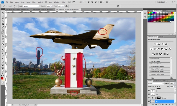The width and height of the screenshot is (177, 106).
Task: Add a Brightness/Contrast adjustment
Action: pos(155,44)
